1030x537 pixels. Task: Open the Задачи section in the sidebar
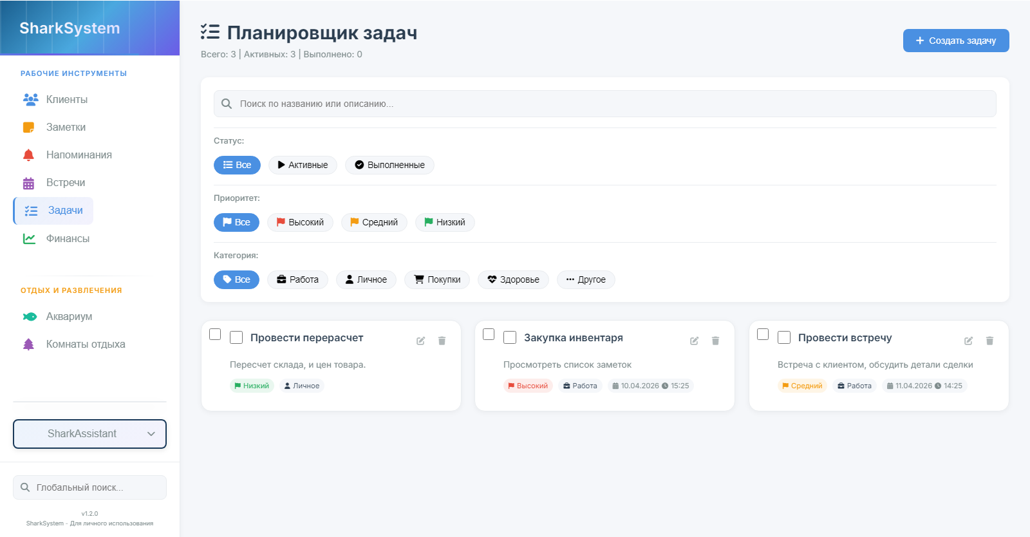pos(53,211)
